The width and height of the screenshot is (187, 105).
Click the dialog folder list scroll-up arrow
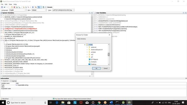click(109, 45)
